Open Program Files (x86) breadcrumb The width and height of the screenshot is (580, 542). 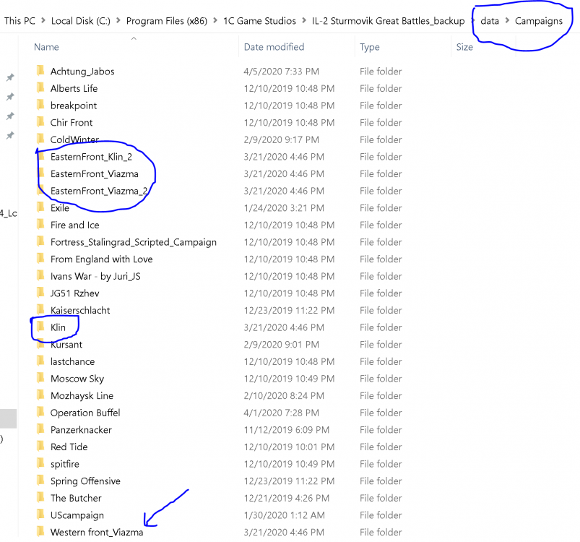coord(166,21)
